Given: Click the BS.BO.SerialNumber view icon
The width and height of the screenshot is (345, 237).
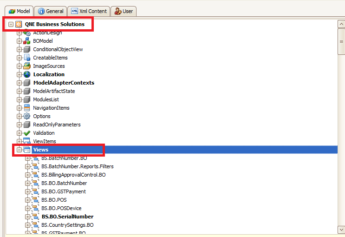Looking at the screenshot, I should click(35, 217).
